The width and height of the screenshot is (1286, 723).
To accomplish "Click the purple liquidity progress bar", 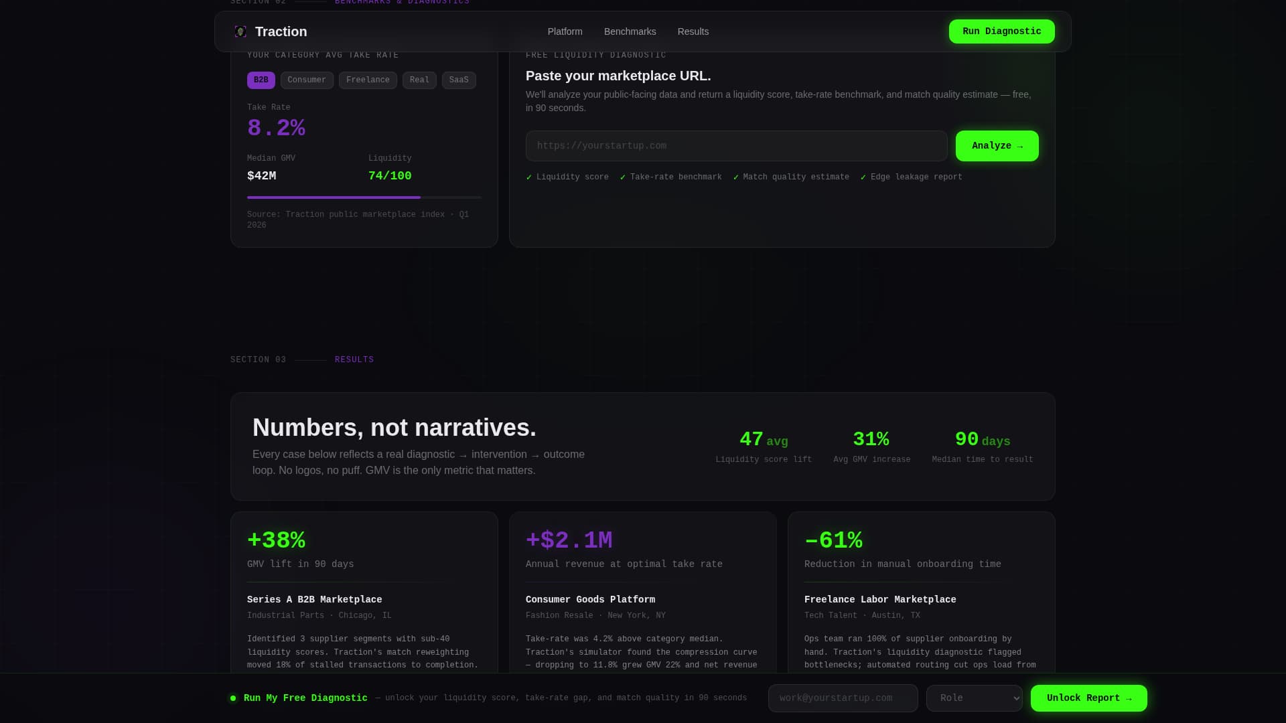I will coord(334,197).
